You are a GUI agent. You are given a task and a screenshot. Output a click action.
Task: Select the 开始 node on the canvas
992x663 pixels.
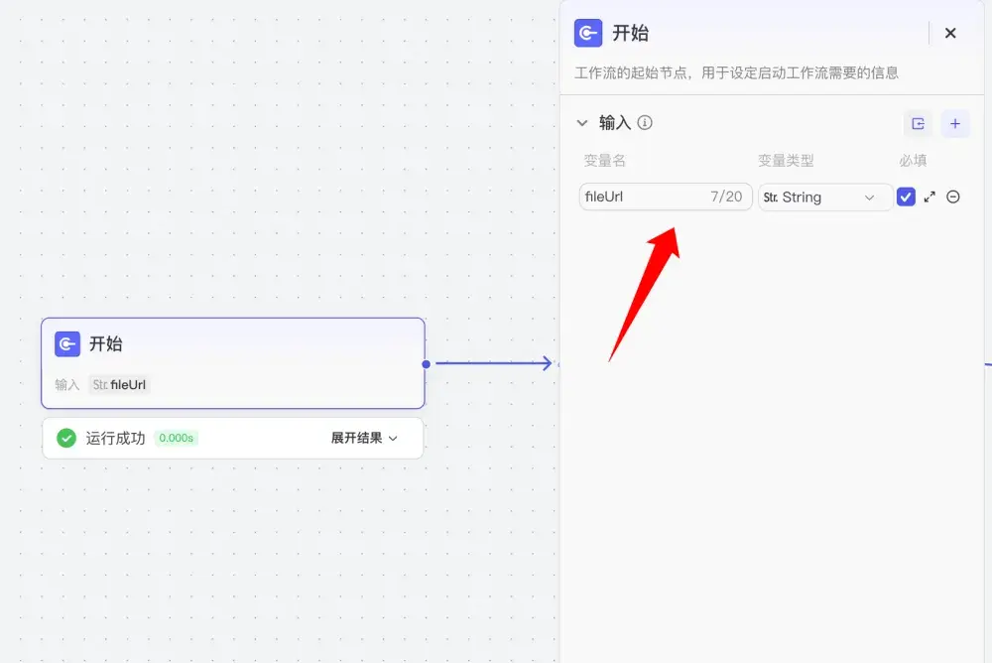click(x=233, y=363)
